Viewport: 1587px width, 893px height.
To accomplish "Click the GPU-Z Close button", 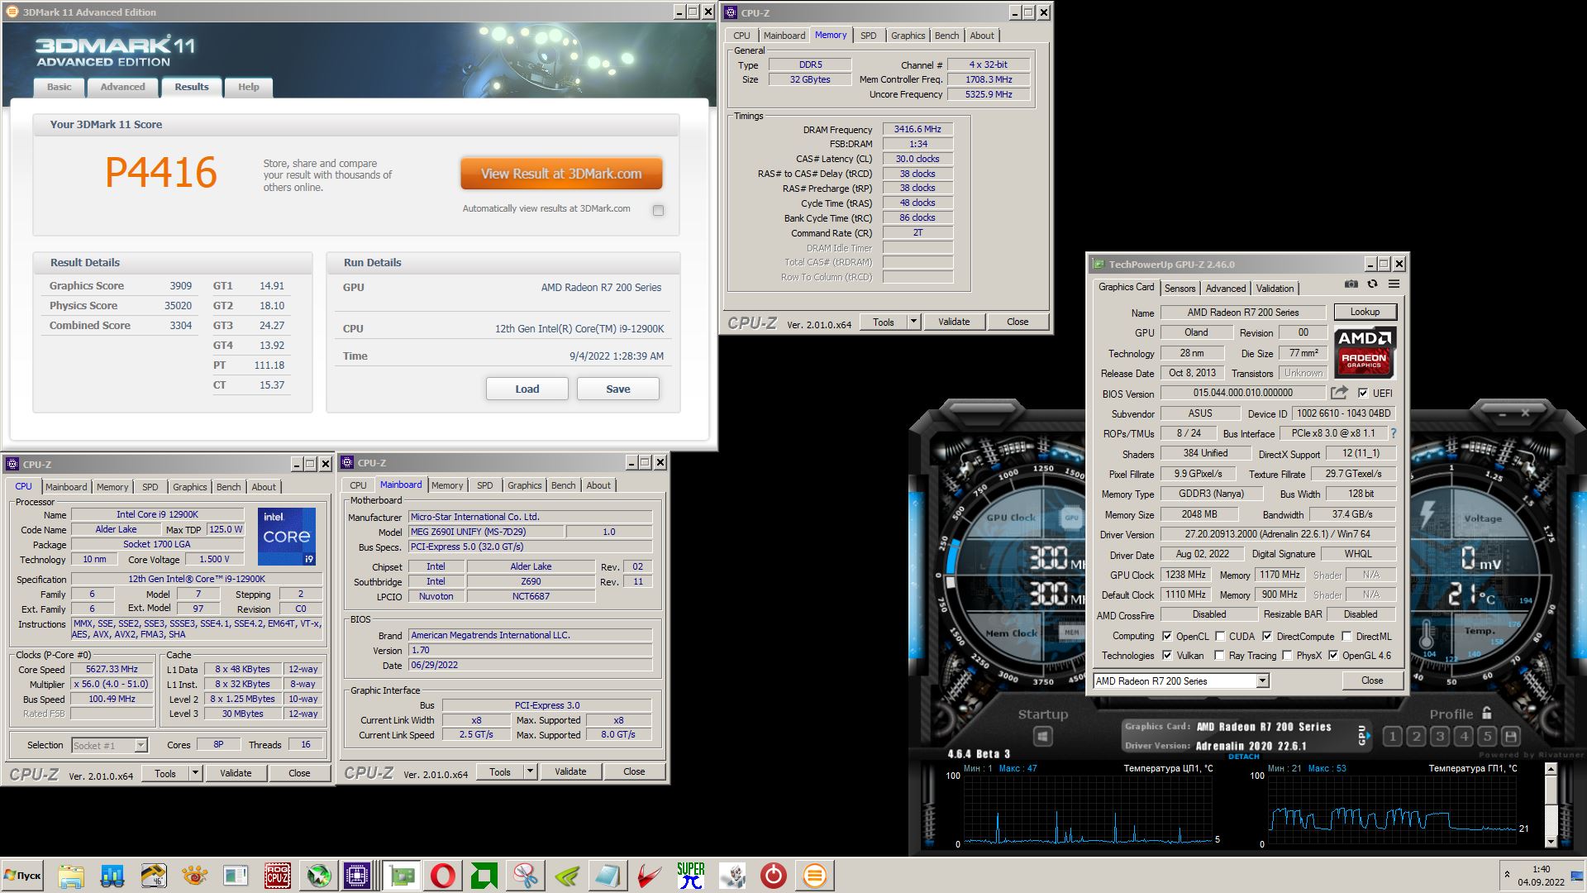I will (1372, 680).
